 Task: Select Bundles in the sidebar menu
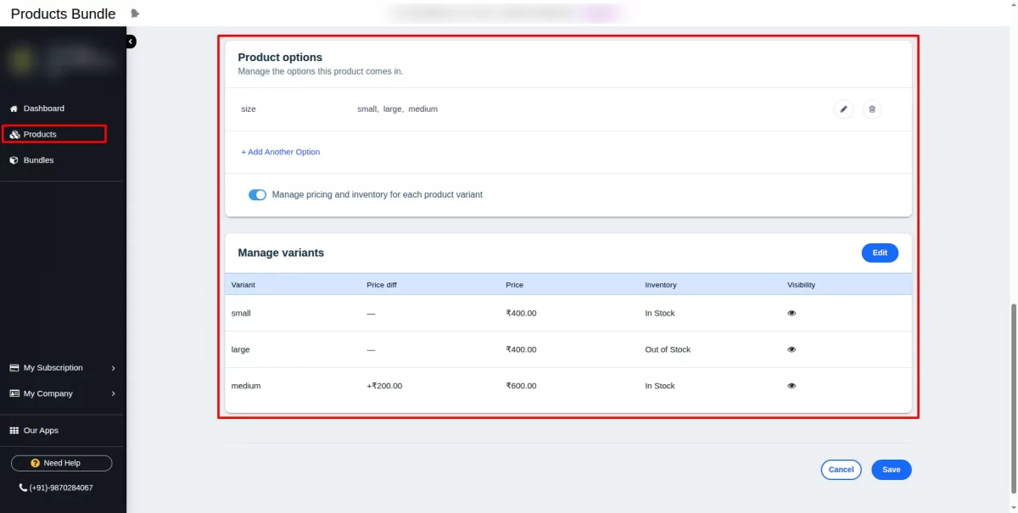tap(37, 159)
